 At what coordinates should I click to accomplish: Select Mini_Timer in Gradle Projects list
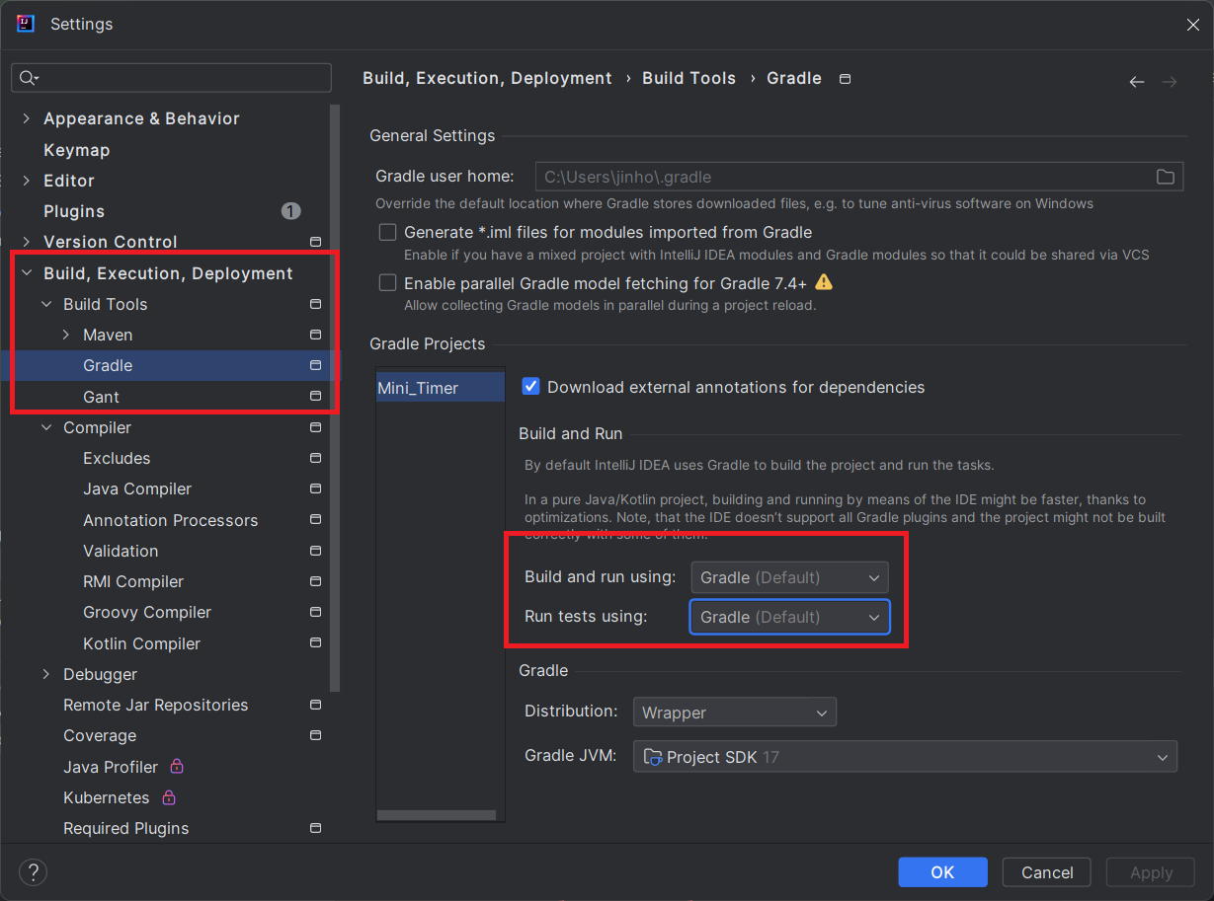tap(440, 388)
